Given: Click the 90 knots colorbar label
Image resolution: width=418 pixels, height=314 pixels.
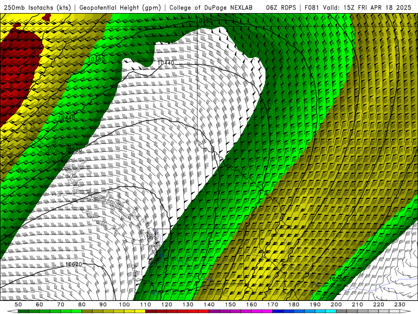Looking at the screenshot, I should click(103, 305).
